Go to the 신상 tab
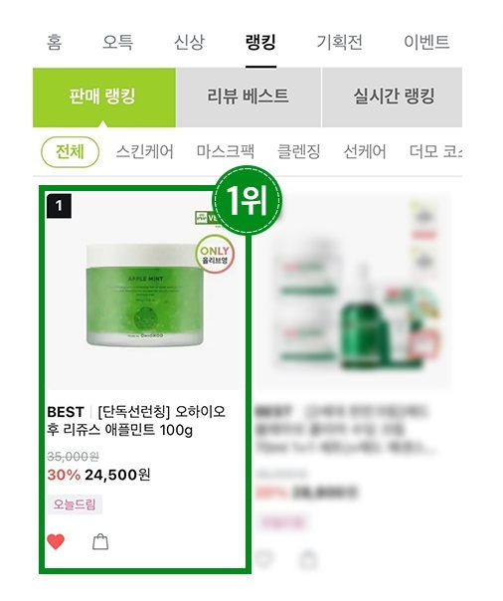The width and height of the screenshot is (503, 601). coord(190,42)
